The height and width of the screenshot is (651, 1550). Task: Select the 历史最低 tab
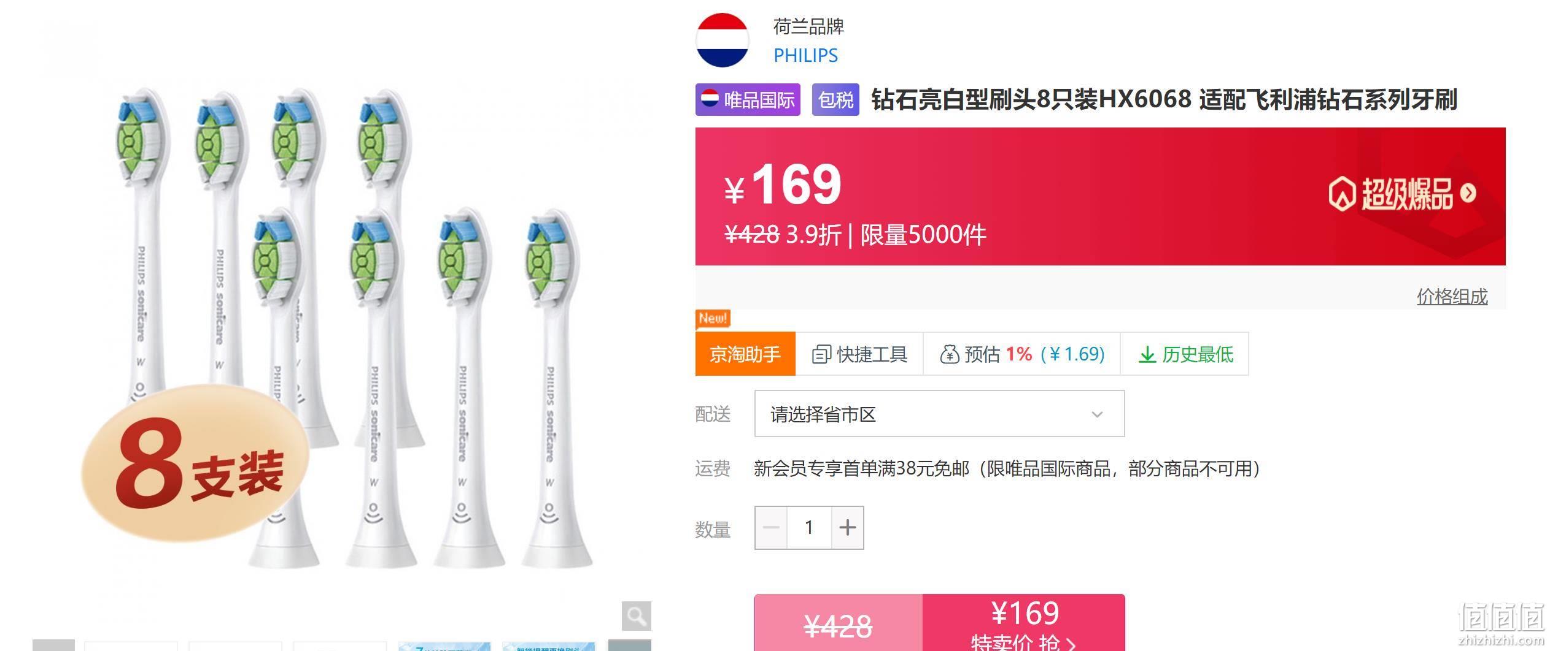tap(1185, 354)
